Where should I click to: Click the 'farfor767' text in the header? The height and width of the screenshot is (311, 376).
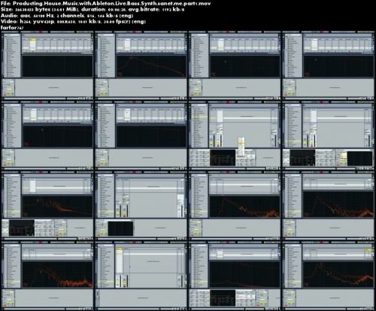12,28
